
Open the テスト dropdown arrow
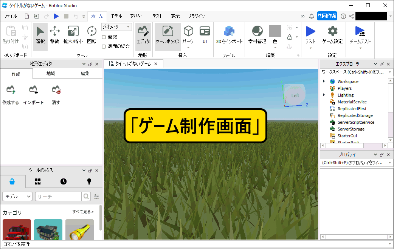click(310, 48)
